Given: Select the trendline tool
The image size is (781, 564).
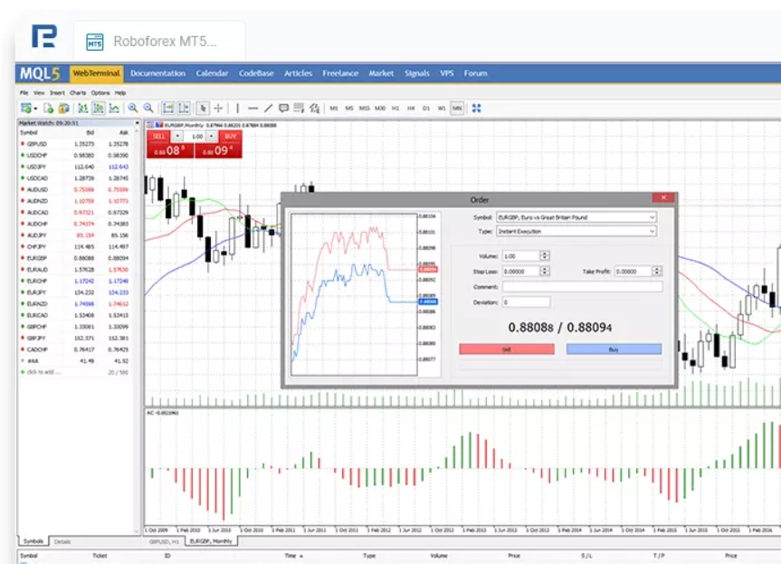Looking at the screenshot, I should [x=269, y=108].
